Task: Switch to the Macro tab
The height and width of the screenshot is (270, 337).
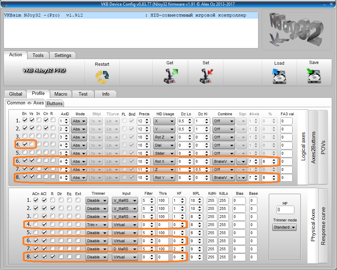Action: point(61,94)
